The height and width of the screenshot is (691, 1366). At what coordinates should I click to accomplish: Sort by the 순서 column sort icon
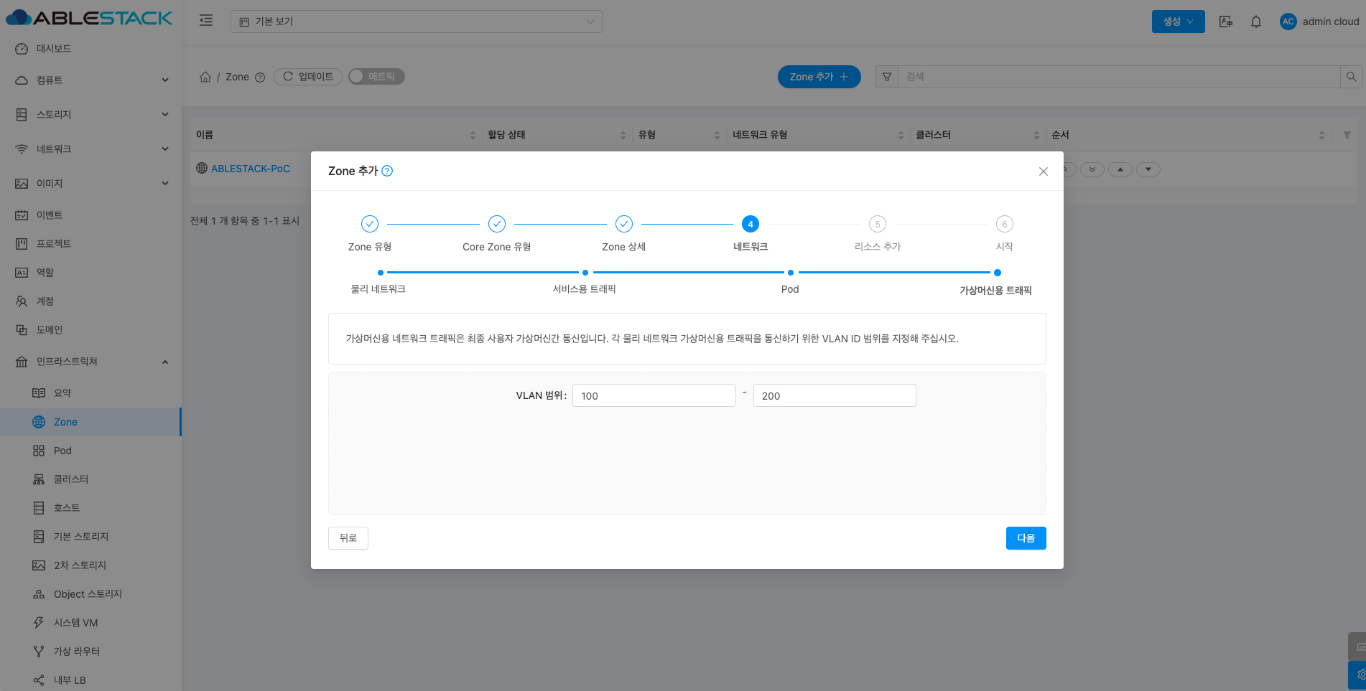1321,135
